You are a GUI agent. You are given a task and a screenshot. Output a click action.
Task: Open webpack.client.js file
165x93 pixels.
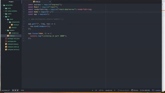(x=13, y=47)
